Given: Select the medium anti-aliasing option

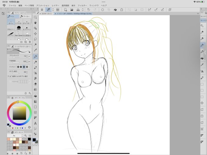Looking at the screenshot, I should pos(24,67).
